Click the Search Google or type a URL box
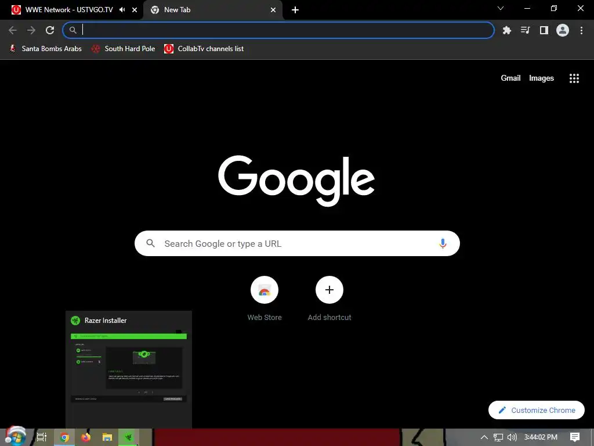594x446 pixels. [x=297, y=243]
